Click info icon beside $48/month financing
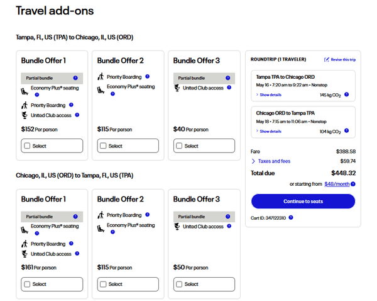The width and height of the screenshot is (377, 301). 353,184
